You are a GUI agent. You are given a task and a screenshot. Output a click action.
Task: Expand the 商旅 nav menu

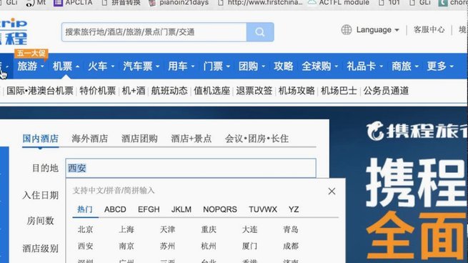[x=405, y=66]
